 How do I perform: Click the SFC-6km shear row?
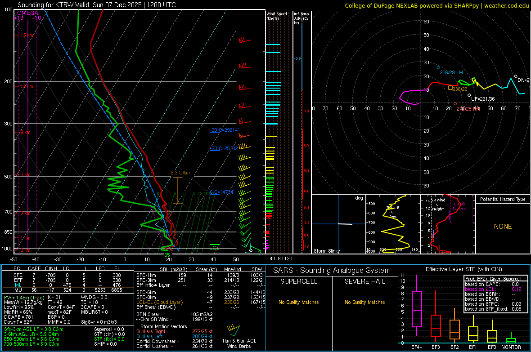tap(201, 292)
